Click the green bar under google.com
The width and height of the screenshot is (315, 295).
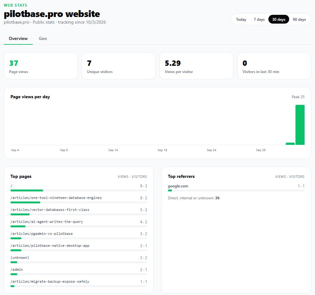coord(170,190)
